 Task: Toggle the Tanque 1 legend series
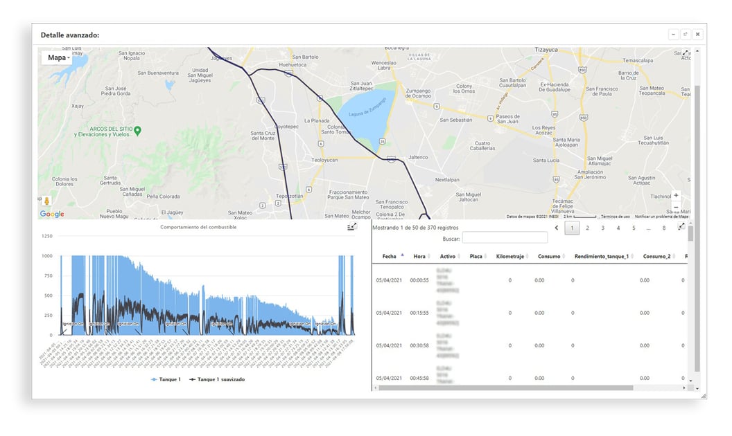click(166, 379)
